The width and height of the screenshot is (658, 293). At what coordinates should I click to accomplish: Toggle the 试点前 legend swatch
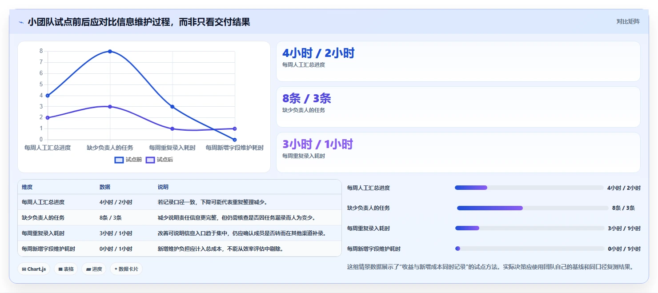tap(119, 160)
